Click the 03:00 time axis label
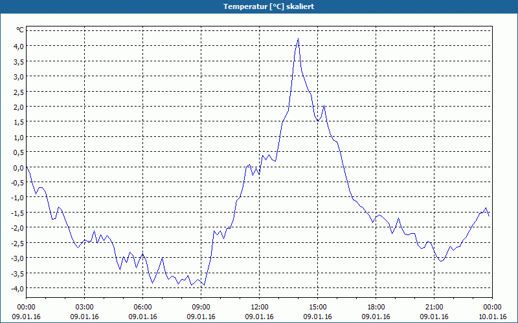518x323 pixels. click(x=85, y=307)
